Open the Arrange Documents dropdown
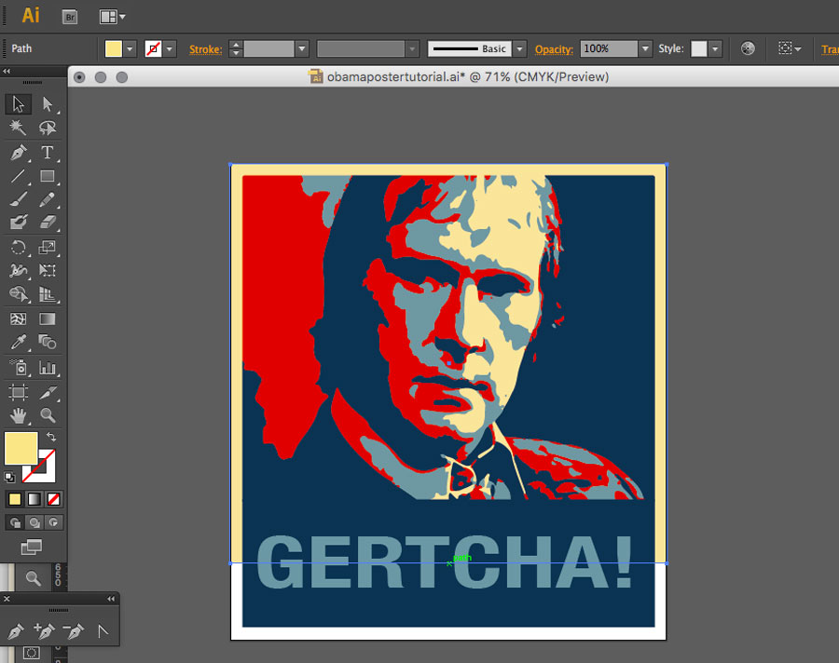The image size is (839, 663). pyautogui.click(x=113, y=17)
